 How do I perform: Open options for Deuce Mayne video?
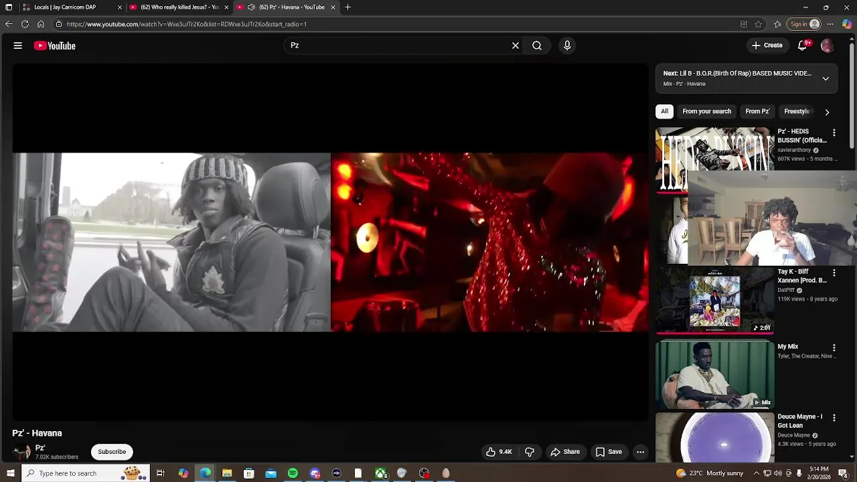(834, 418)
